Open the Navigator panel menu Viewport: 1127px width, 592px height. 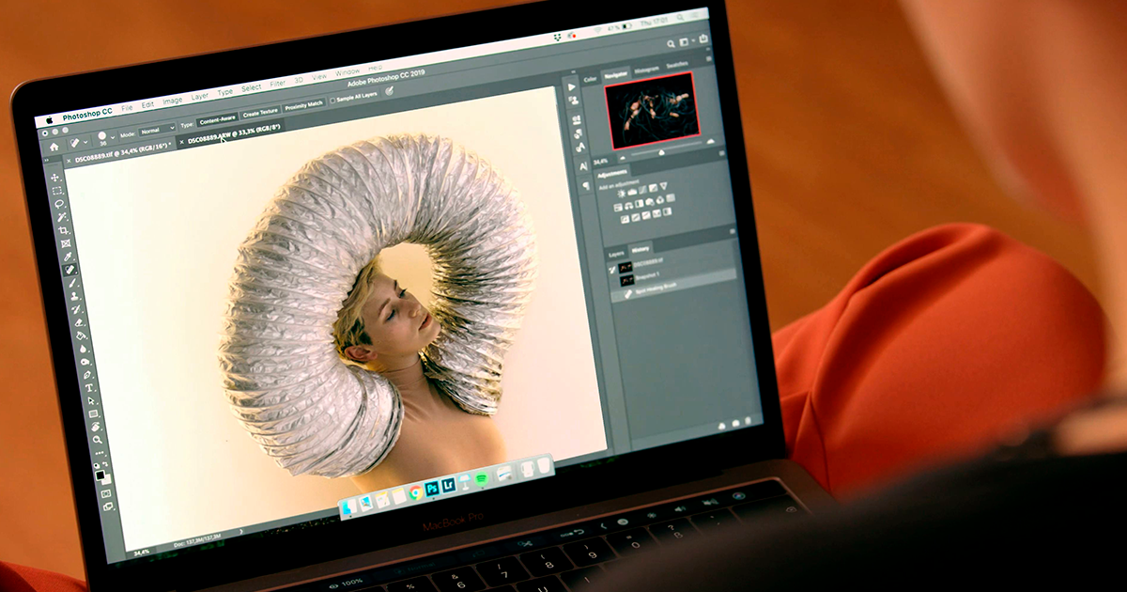pos(709,58)
